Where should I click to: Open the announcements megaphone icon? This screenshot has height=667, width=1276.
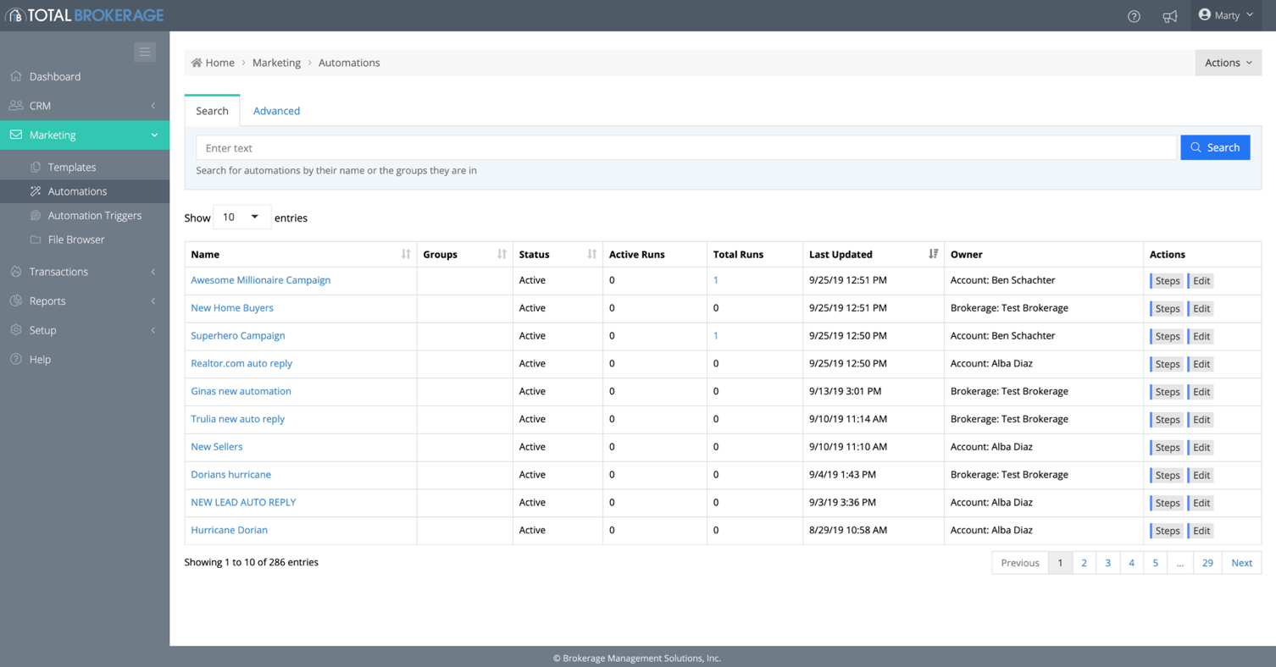[x=1170, y=16]
